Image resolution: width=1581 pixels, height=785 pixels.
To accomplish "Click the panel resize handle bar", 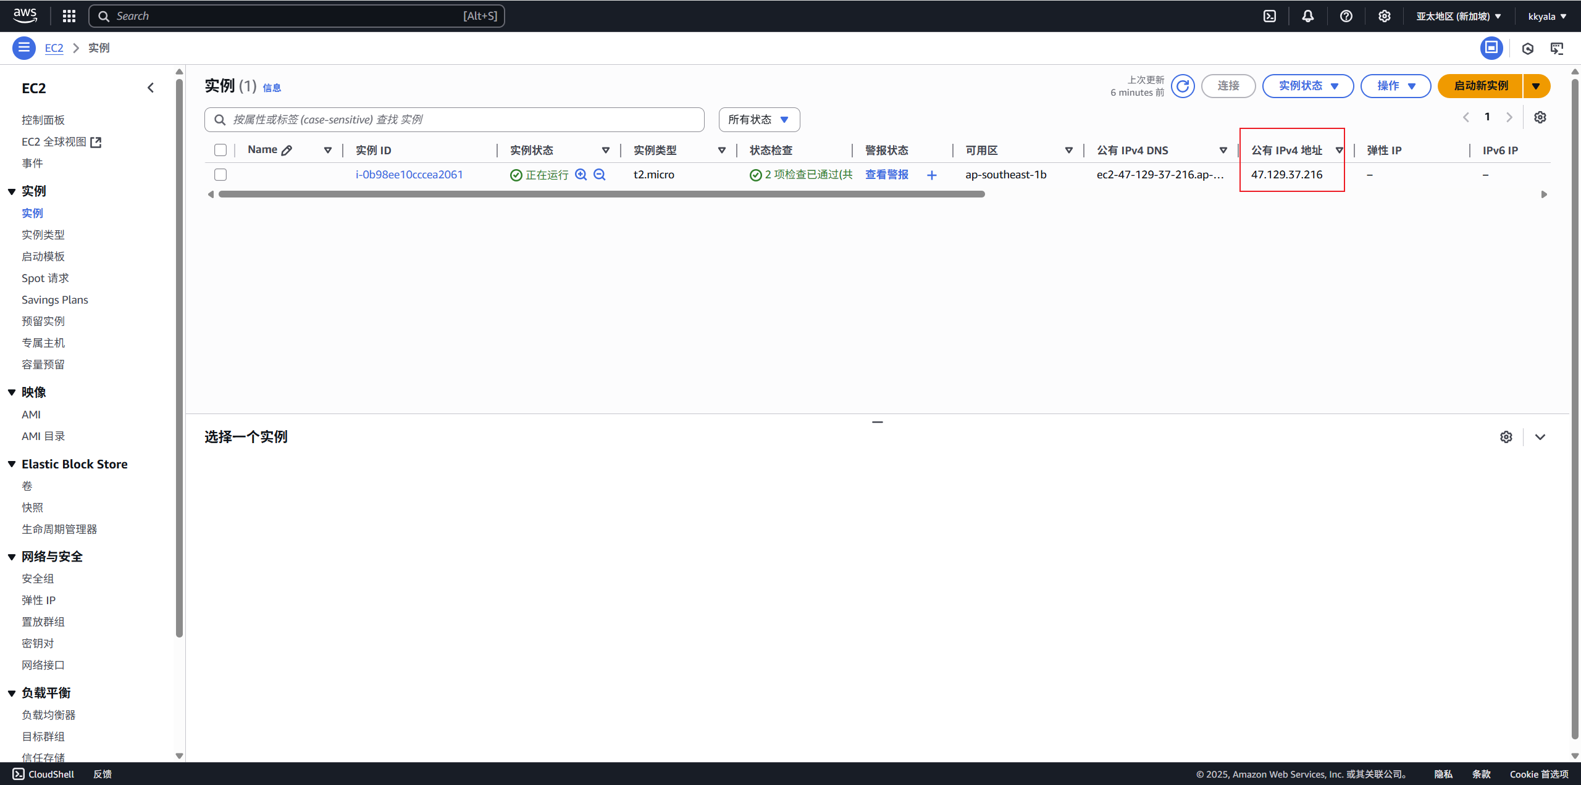I will tap(878, 422).
